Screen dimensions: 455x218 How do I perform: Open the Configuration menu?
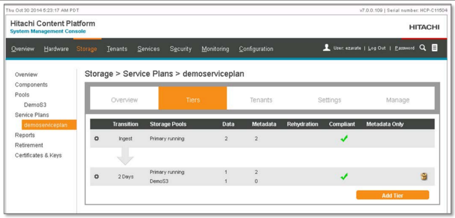(x=256, y=49)
